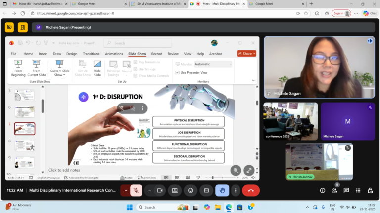Click the fit slide to window icon
Screen dimensions: 380x213
(x=253, y=177)
